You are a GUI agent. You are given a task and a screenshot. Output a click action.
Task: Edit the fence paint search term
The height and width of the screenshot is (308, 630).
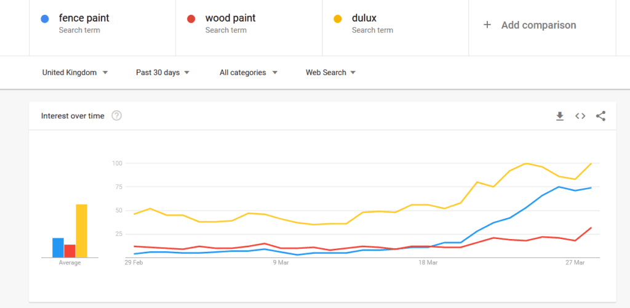84,18
